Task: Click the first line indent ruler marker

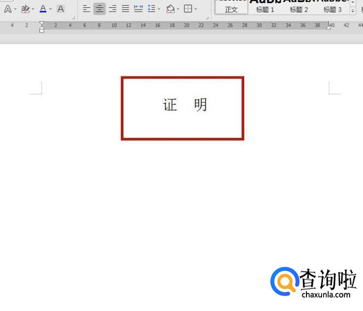Action: click(42, 23)
